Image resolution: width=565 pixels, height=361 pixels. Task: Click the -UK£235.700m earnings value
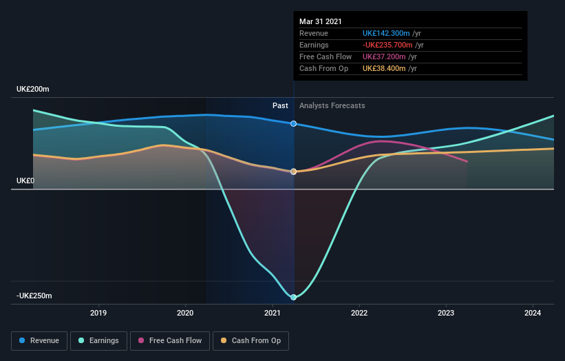[387, 45]
